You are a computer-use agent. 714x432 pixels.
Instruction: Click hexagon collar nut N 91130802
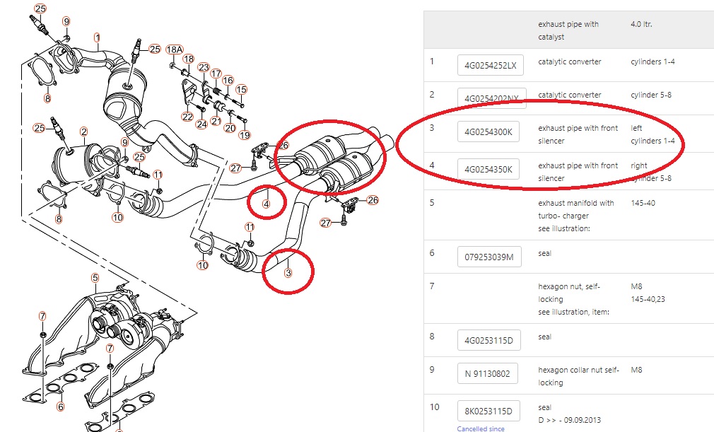[x=488, y=373]
